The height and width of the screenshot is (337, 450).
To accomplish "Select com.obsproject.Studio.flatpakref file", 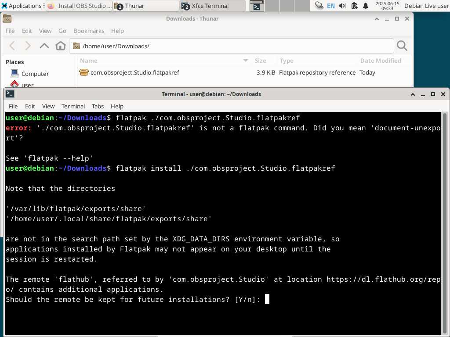I will [x=134, y=72].
